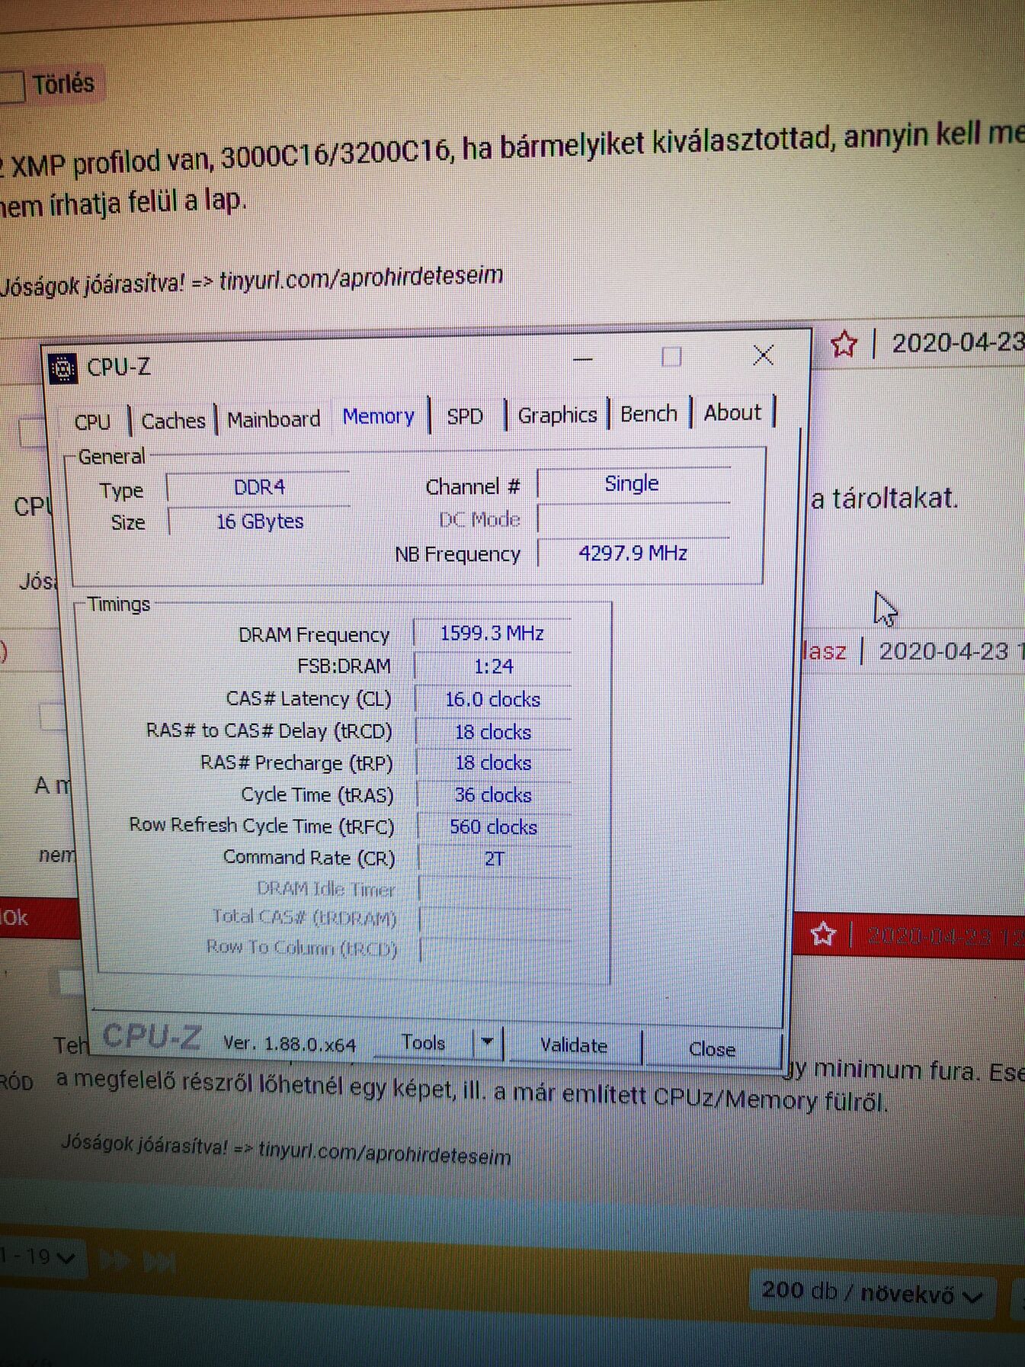1025x1367 pixels.
Task: Click the next page arrow icon
Action: pos(114,1260)
